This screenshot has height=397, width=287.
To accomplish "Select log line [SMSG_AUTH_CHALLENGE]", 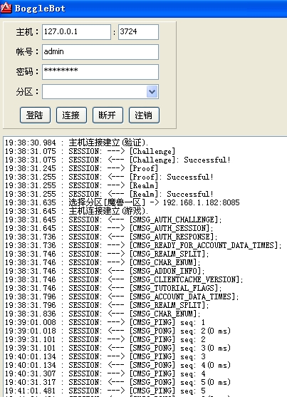I will [x=113, y=220].
